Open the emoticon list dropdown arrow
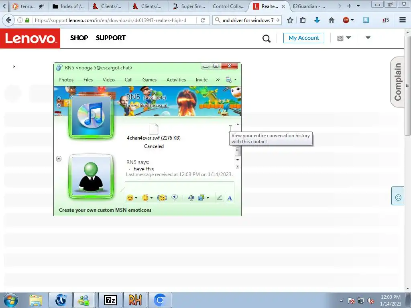 click(x=136, y=198)
